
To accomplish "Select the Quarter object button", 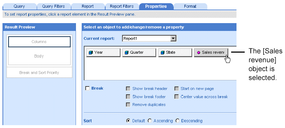I will click(x=139, y=53).
